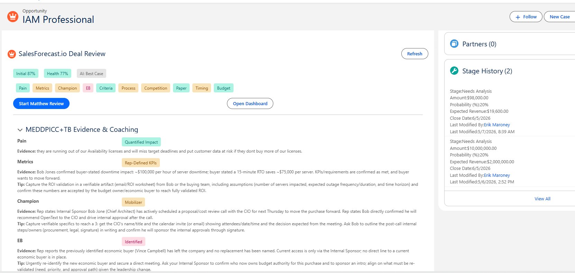The image size is (575, 273).
Task: Click the Follow button
Action: click(526, 17)
